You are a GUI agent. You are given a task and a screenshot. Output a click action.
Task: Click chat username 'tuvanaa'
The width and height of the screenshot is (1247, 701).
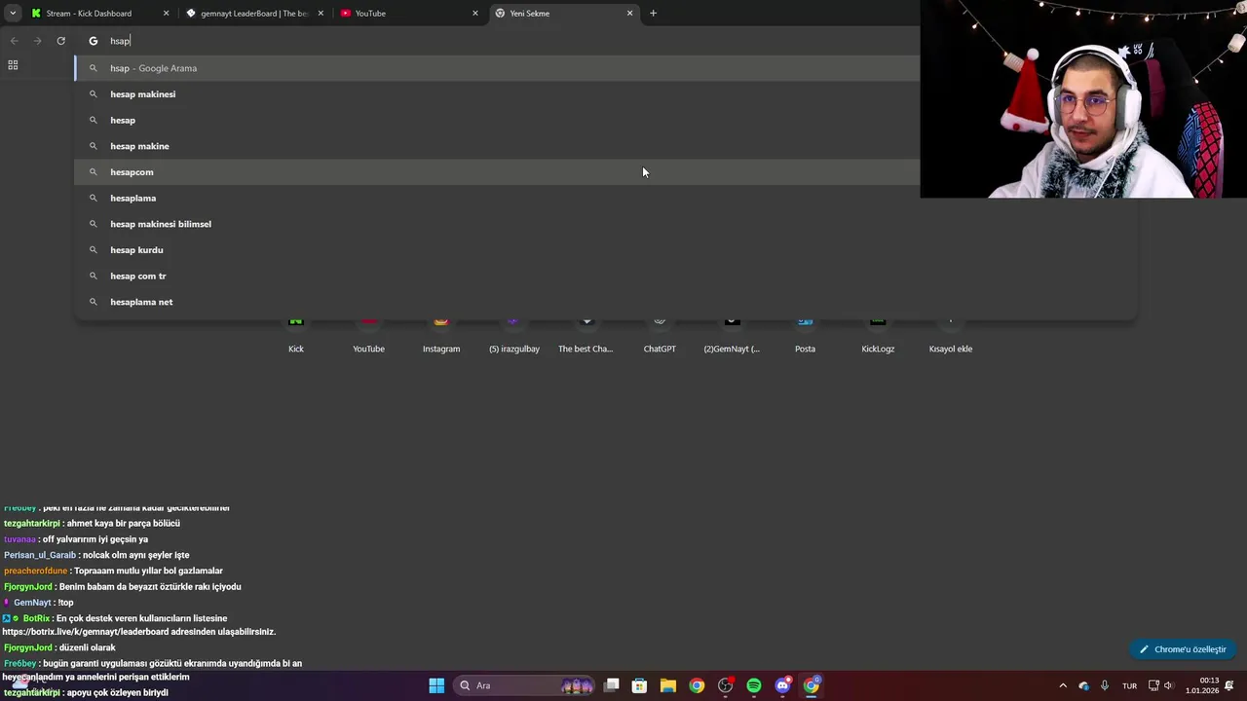point(19,539)
